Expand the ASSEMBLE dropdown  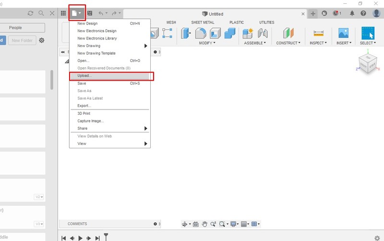[x=255, y=43]
